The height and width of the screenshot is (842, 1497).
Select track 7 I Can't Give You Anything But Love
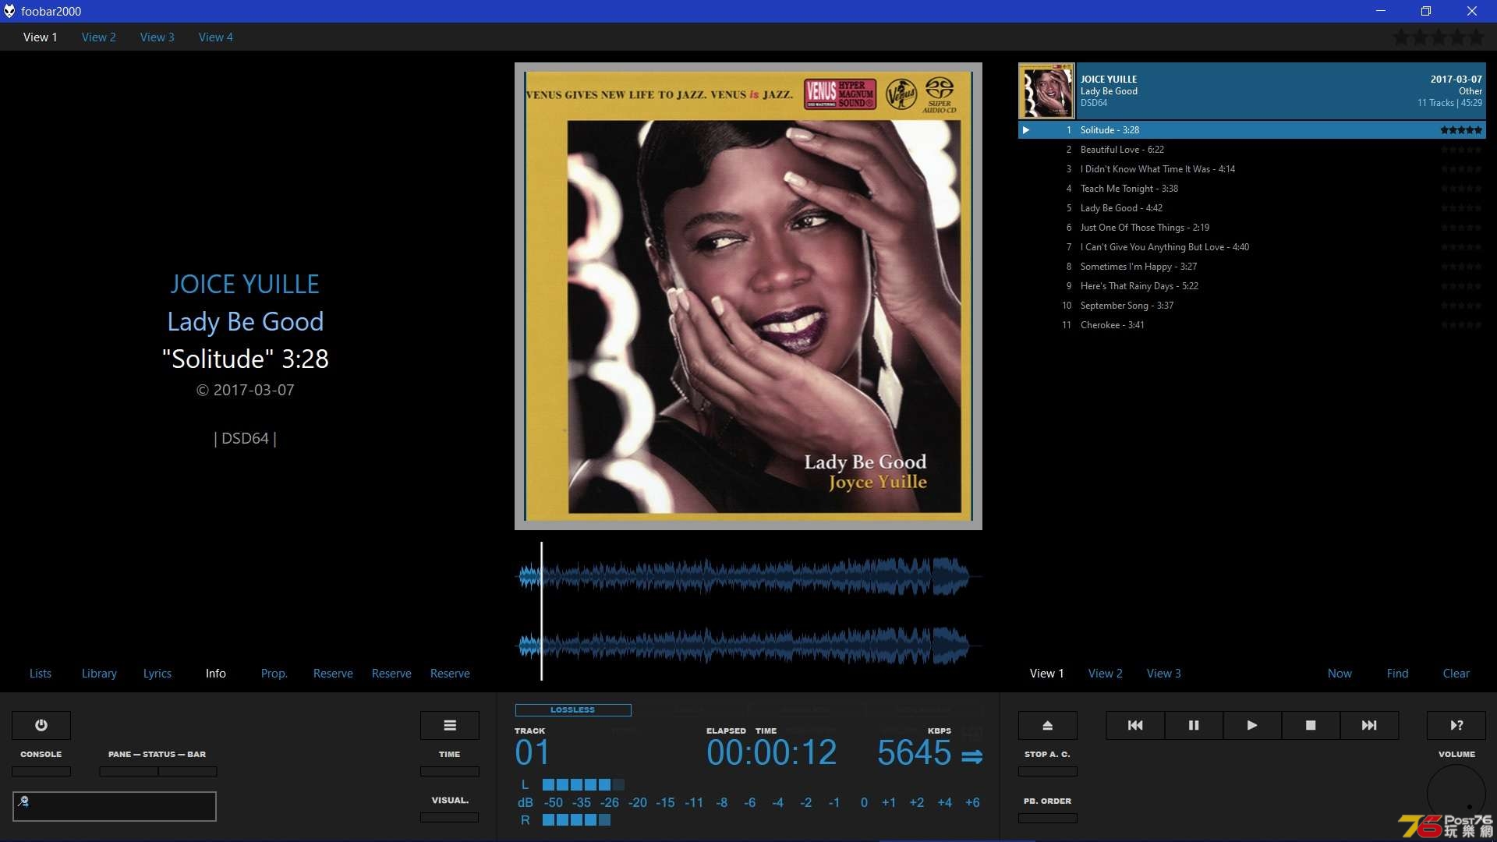click(x=1251, y=247)
